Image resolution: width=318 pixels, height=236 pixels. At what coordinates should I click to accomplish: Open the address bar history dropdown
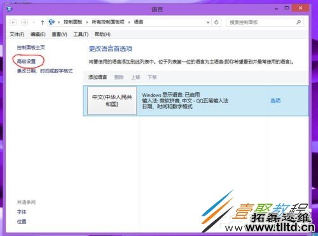pyautogui.click(x=208, y=22)
